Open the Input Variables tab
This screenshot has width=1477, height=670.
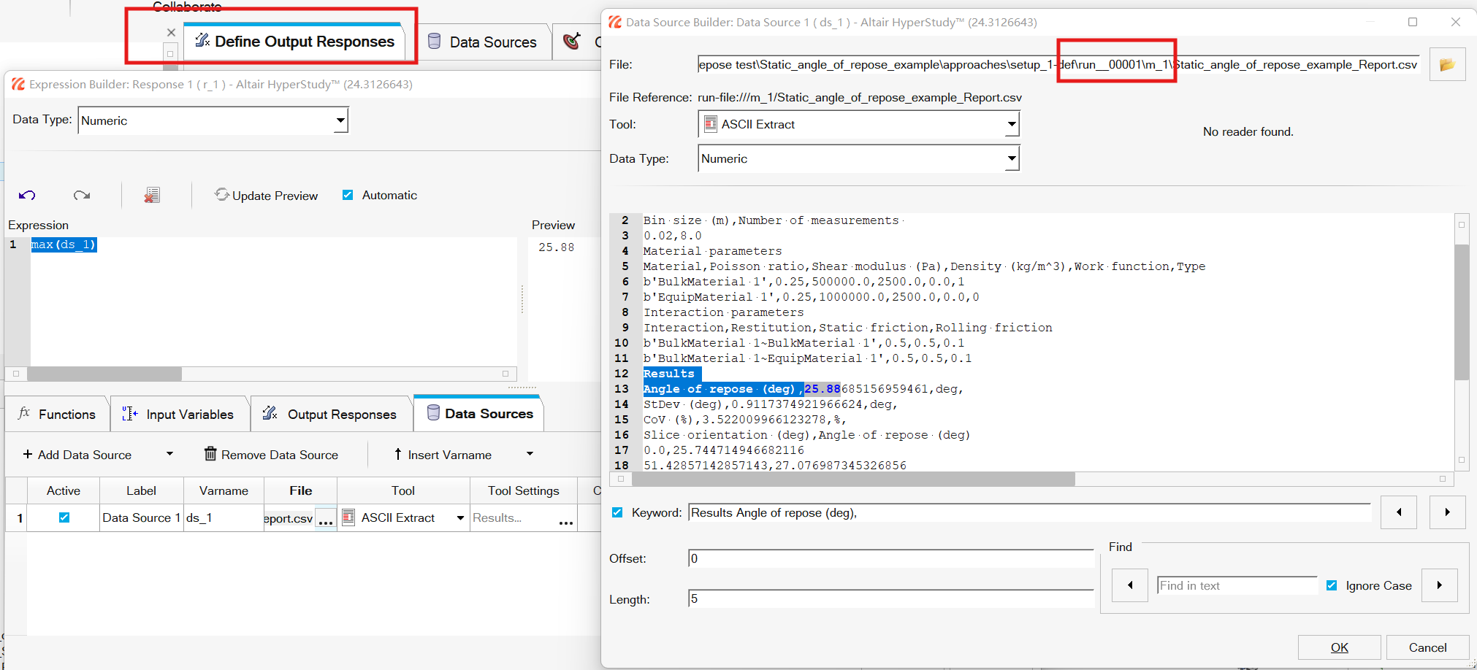click(x=179, y=414)
